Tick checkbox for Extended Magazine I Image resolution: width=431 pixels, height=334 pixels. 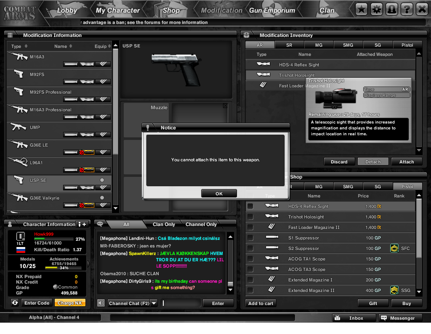250,280
